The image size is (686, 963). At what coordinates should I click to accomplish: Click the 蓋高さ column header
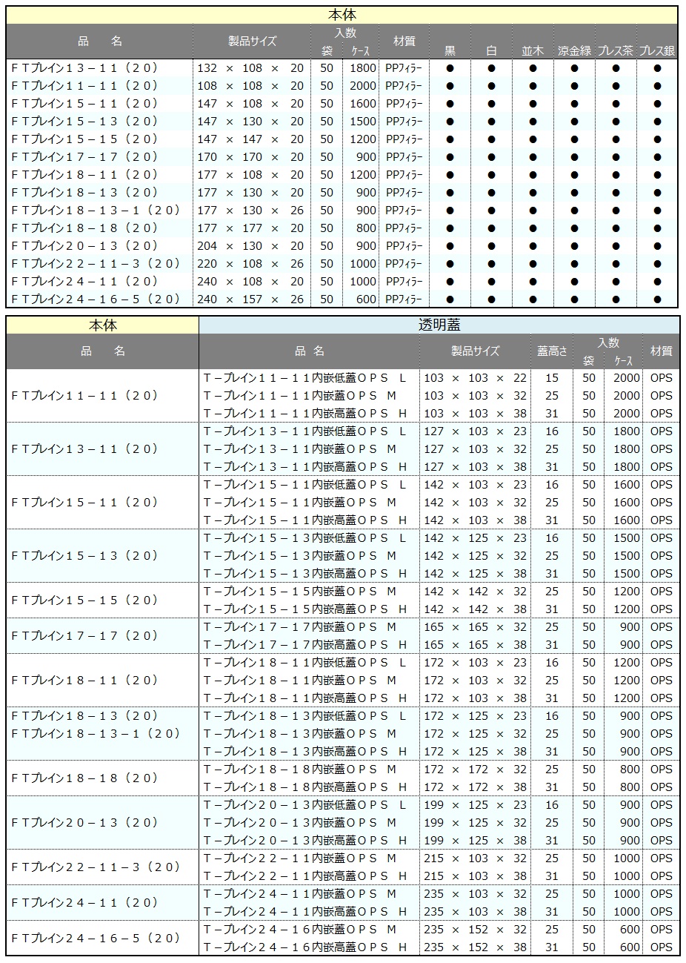(x=552, y=351)
